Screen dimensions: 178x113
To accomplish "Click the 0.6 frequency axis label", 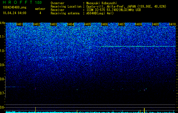I will pyautogui.click(x=2, y=107).
